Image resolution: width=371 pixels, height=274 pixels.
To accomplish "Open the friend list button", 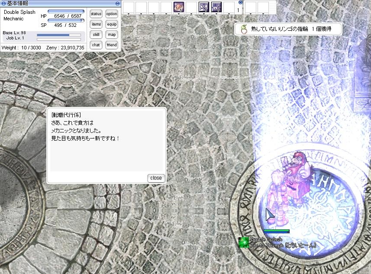I will [111, 45].
